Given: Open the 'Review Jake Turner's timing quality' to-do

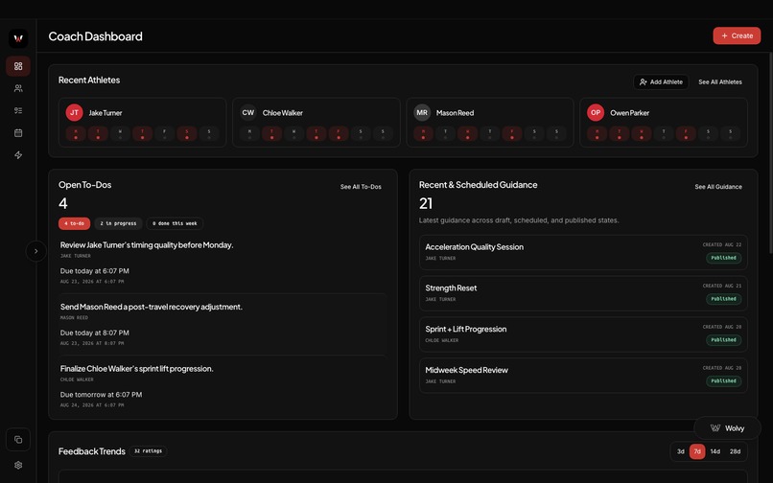Looking at the screenshot, I should pos(147,245).
